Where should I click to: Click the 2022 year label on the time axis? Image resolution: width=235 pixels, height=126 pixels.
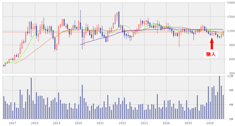(122, 123)
